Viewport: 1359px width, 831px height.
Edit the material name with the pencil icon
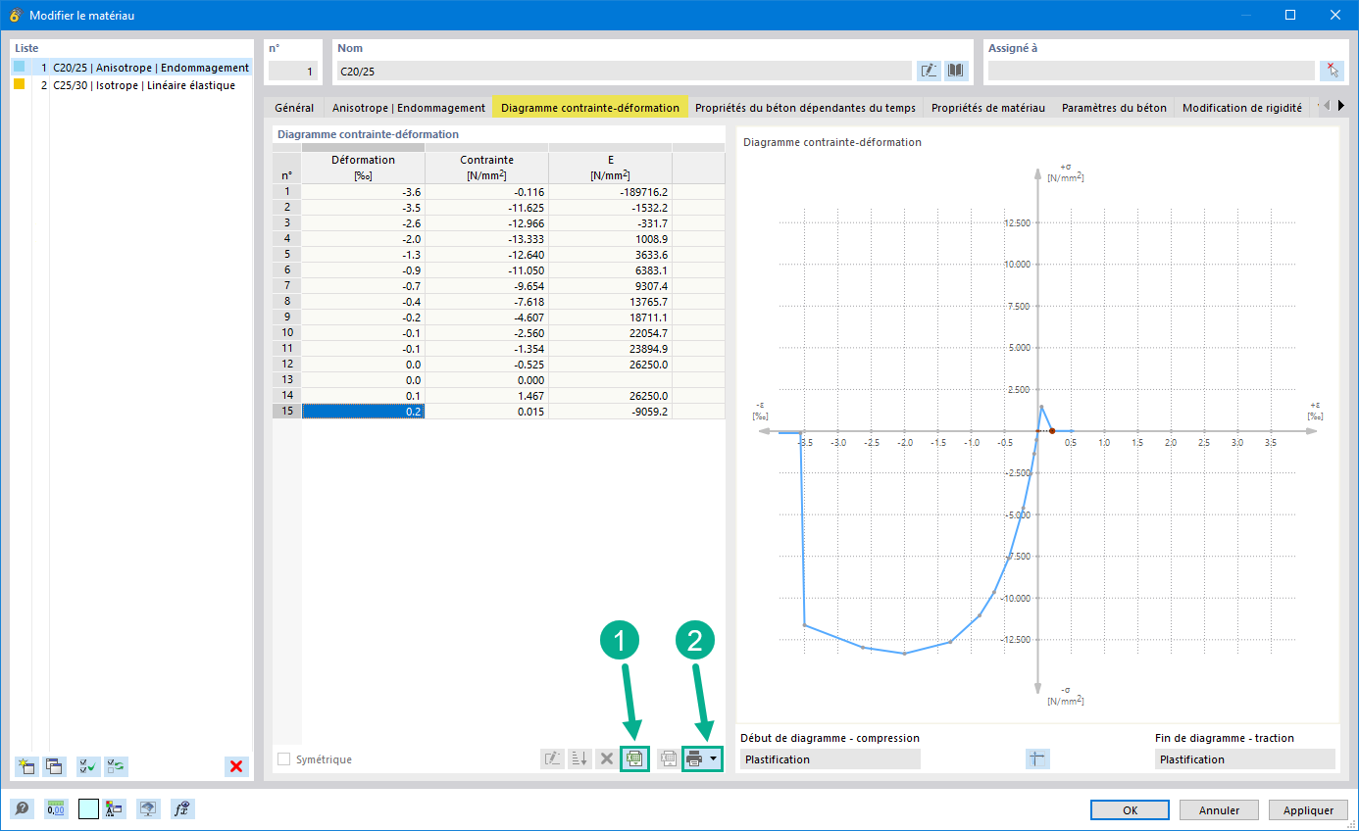[929, 71]
